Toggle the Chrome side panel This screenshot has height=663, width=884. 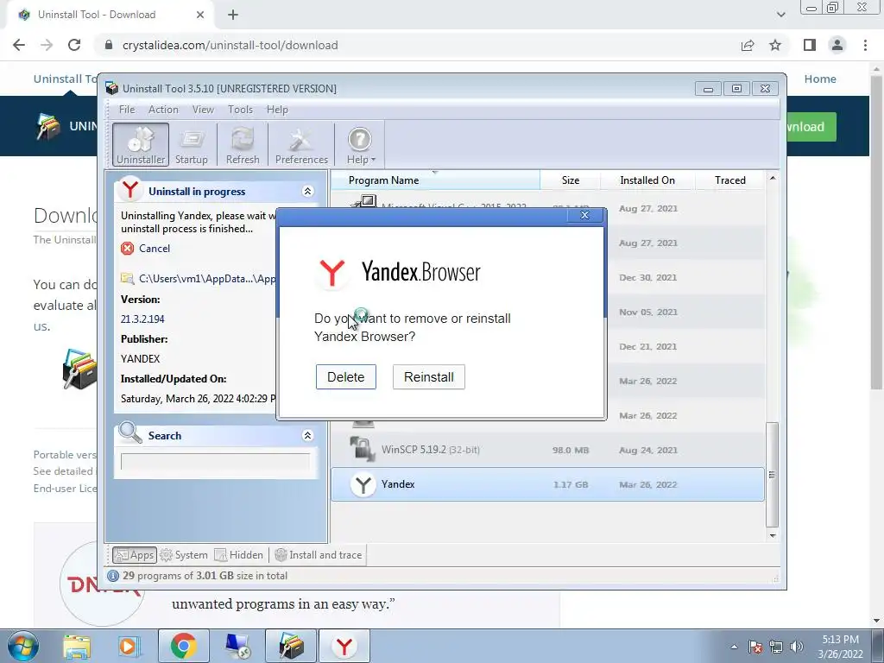(x=810, y=45)
